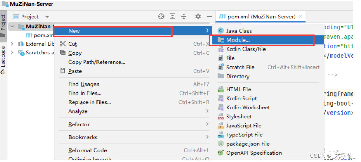Screen dimensions: 361x162
Task: Expand Scratches and Consoles node
Action: coord(12,53)
